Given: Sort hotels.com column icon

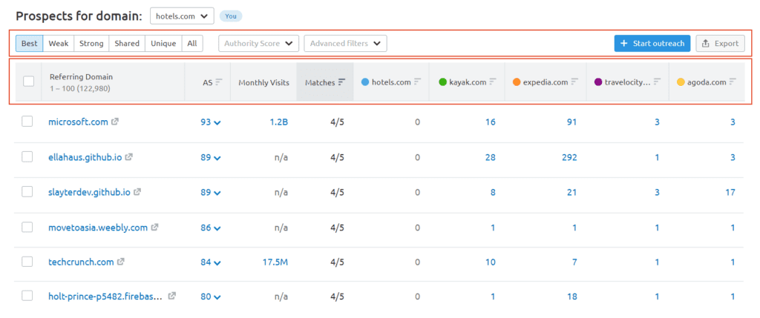Looking at the screenshot, I should [417, 82].
